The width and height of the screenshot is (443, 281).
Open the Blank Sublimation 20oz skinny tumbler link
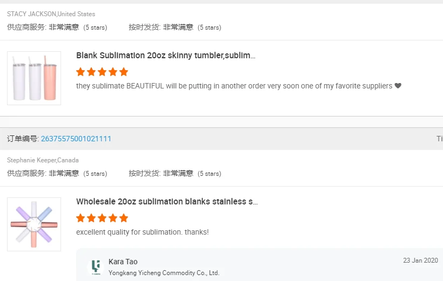[x=166, y=56]
